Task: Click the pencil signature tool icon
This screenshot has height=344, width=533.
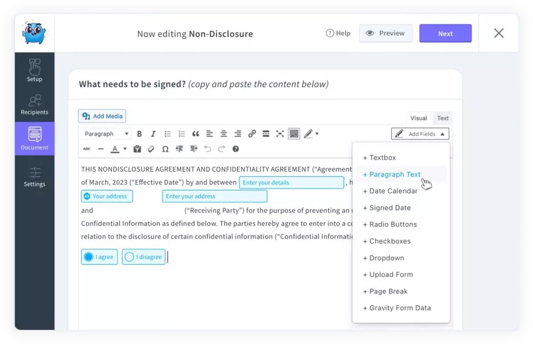Action: pyautogui.click(x=308, y=134)
